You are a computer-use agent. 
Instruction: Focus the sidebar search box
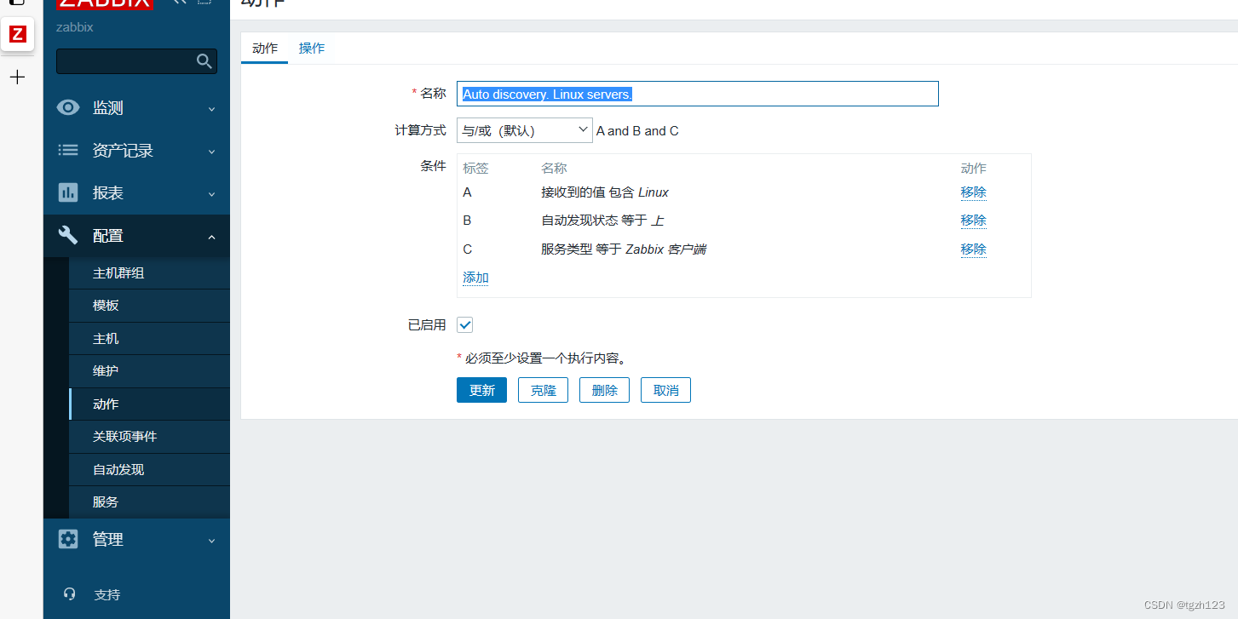pos(136,61)
